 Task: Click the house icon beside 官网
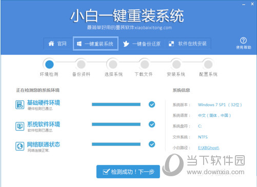pos(51,44)
